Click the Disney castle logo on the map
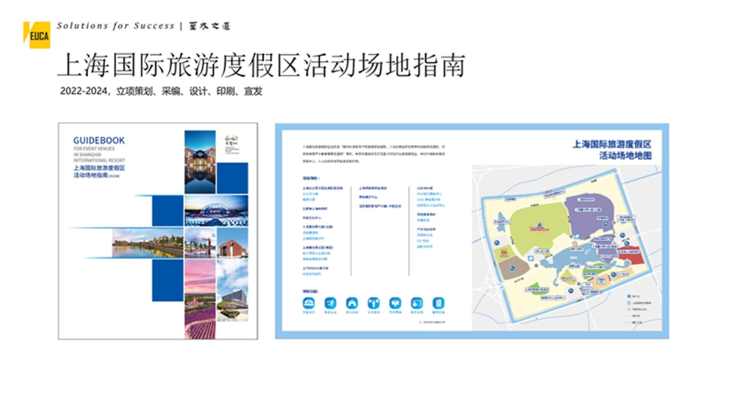 pyautogui.click(x=539, y=226)
